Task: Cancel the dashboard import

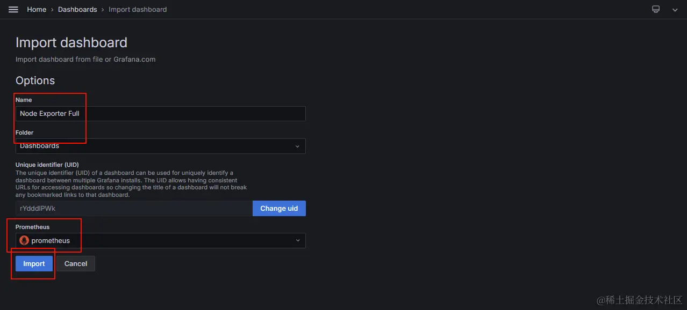Action: 76,263
